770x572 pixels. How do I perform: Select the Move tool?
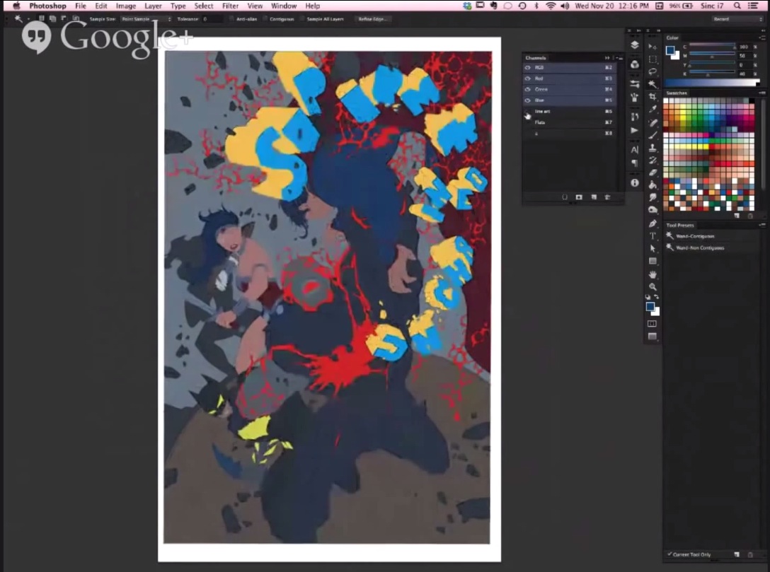pos(653,46)
